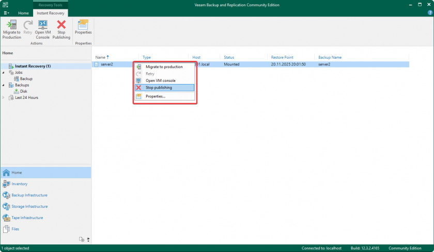
Task: Open Inventory view in sidebar
Action: pos(20,184)
